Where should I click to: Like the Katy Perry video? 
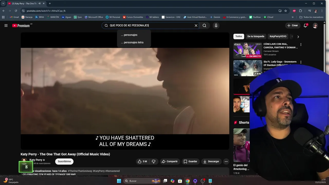pyautogui.click(x=142, y=161)
